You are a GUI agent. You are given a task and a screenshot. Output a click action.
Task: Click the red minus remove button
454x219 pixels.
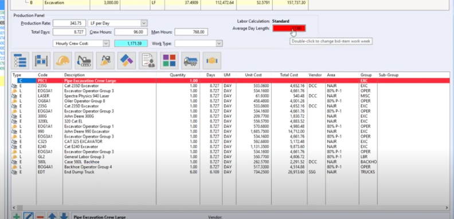pyautogui.click(x=40, y=216)
